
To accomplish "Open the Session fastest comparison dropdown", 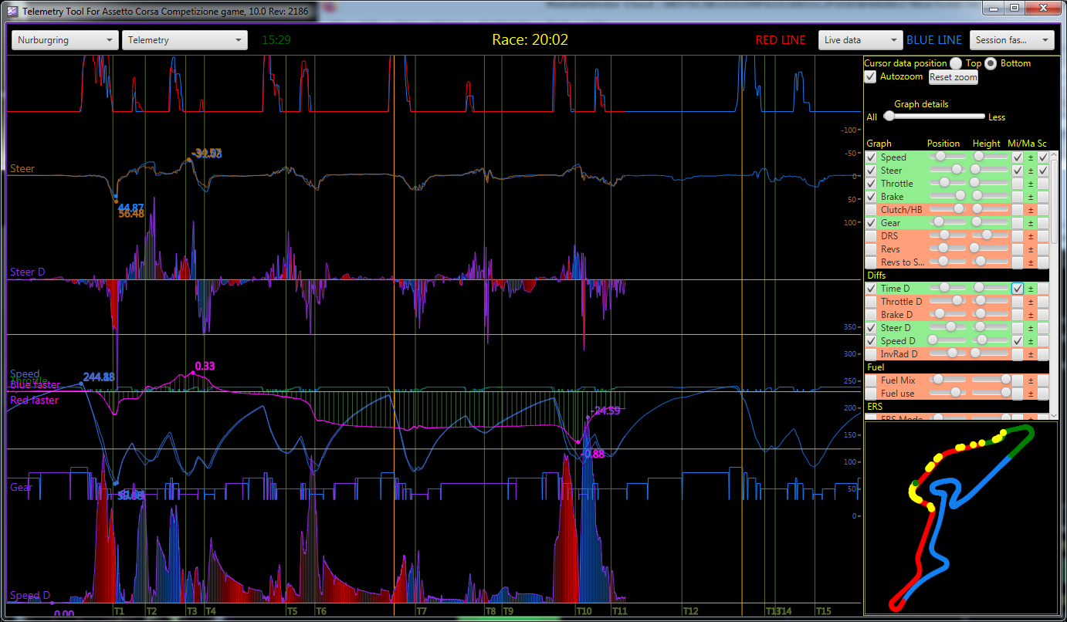I will pos(1011,39).
